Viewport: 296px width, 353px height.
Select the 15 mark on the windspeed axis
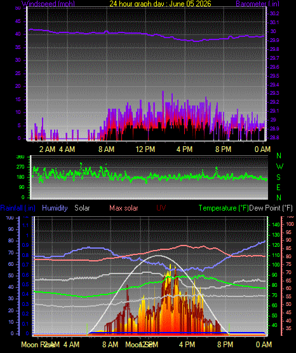click(x=18, y=99)
